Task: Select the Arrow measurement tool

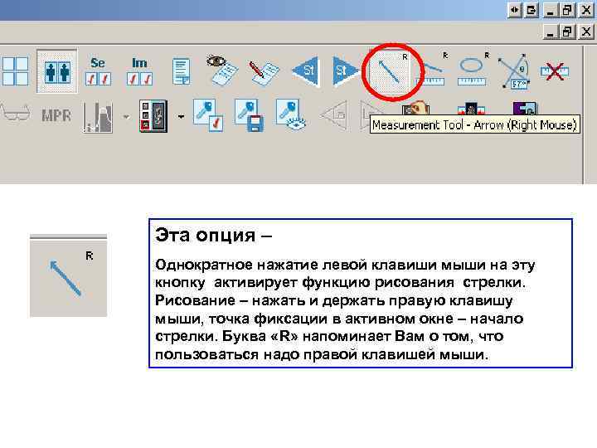Action: 390,71
